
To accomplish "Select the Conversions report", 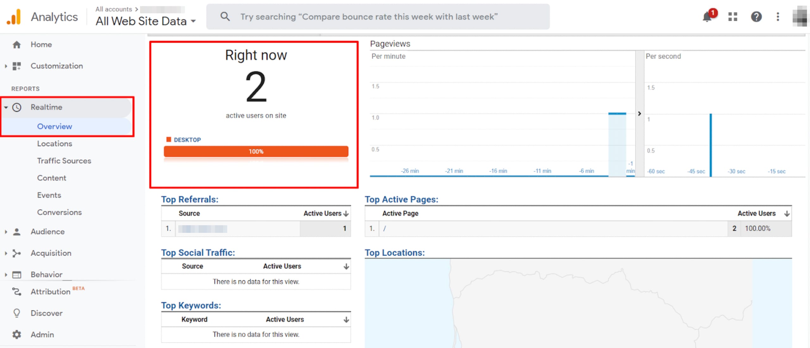I will pyautogui.click(x=59, y=212).
